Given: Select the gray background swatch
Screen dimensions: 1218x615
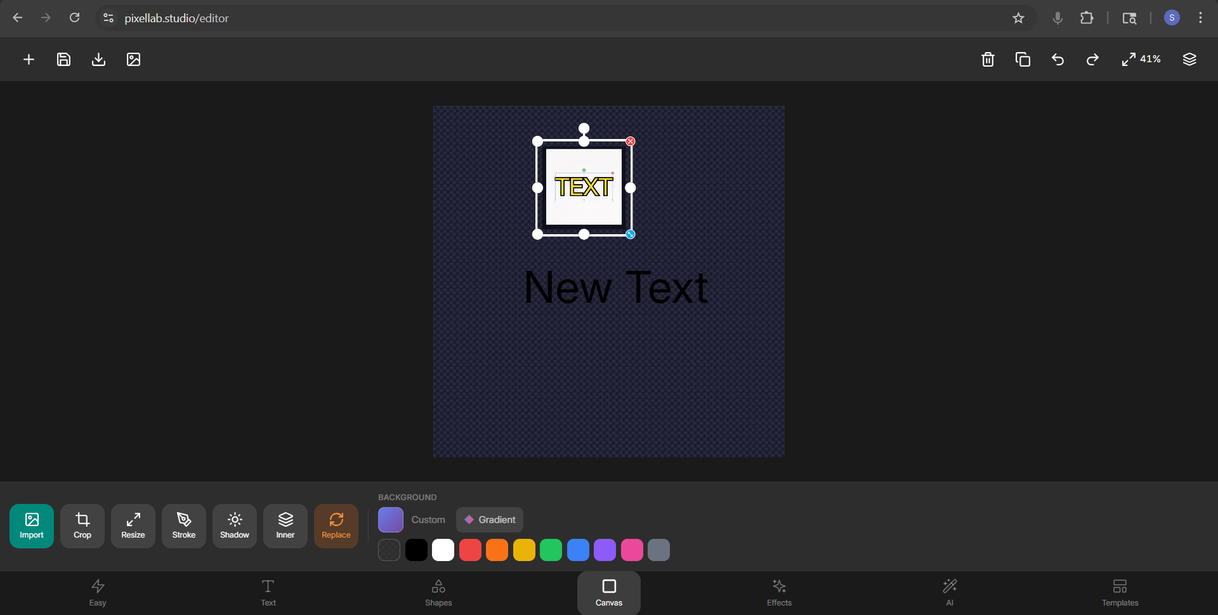Looking at the screenshot, I should (659, 550).
